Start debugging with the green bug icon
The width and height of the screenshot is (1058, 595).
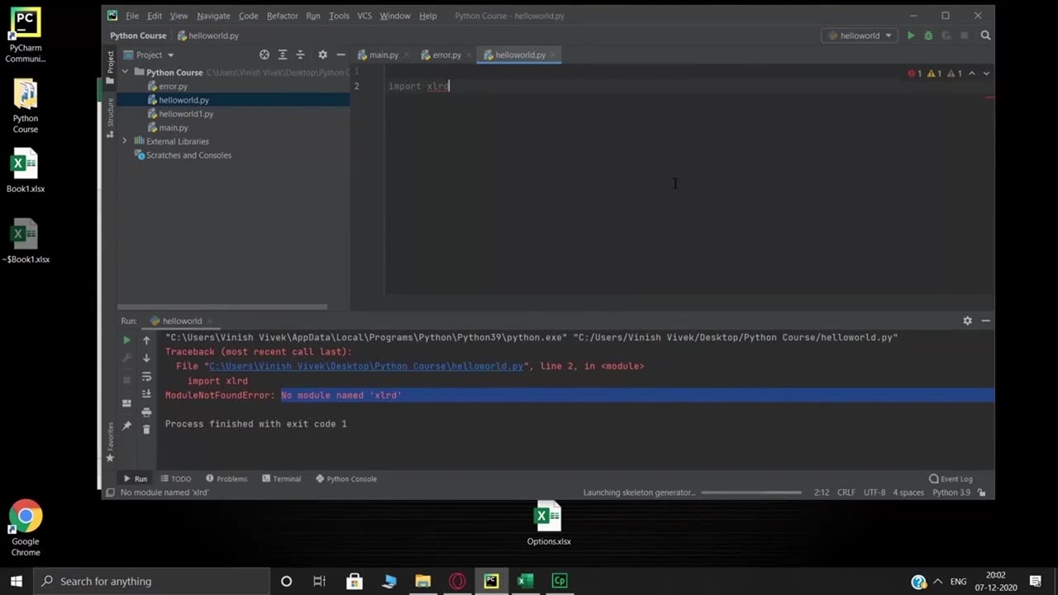(928, 36)
